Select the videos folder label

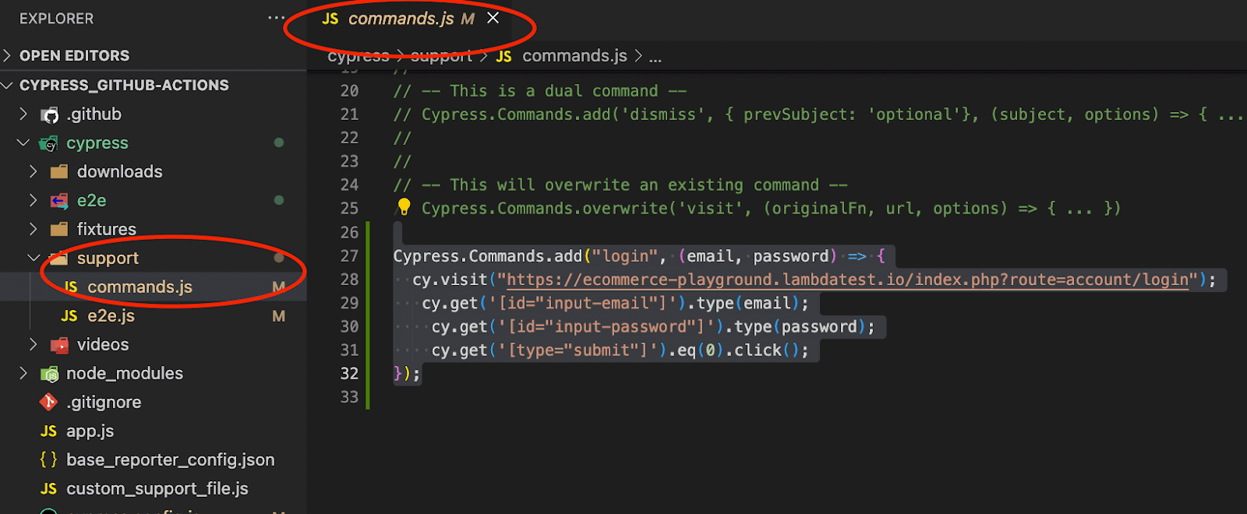[103, 344]
